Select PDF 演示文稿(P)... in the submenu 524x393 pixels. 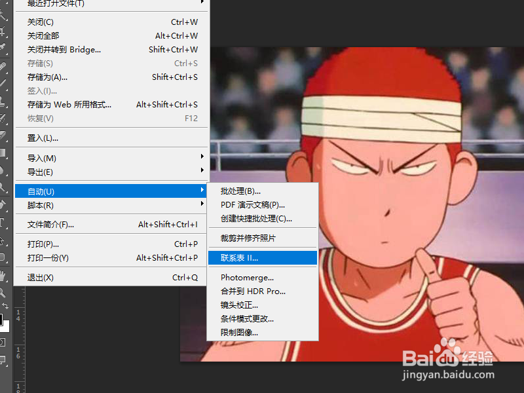coord(263,204)
